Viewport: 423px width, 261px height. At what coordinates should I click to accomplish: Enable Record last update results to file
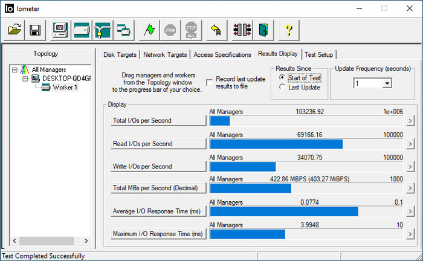point(209,82)
